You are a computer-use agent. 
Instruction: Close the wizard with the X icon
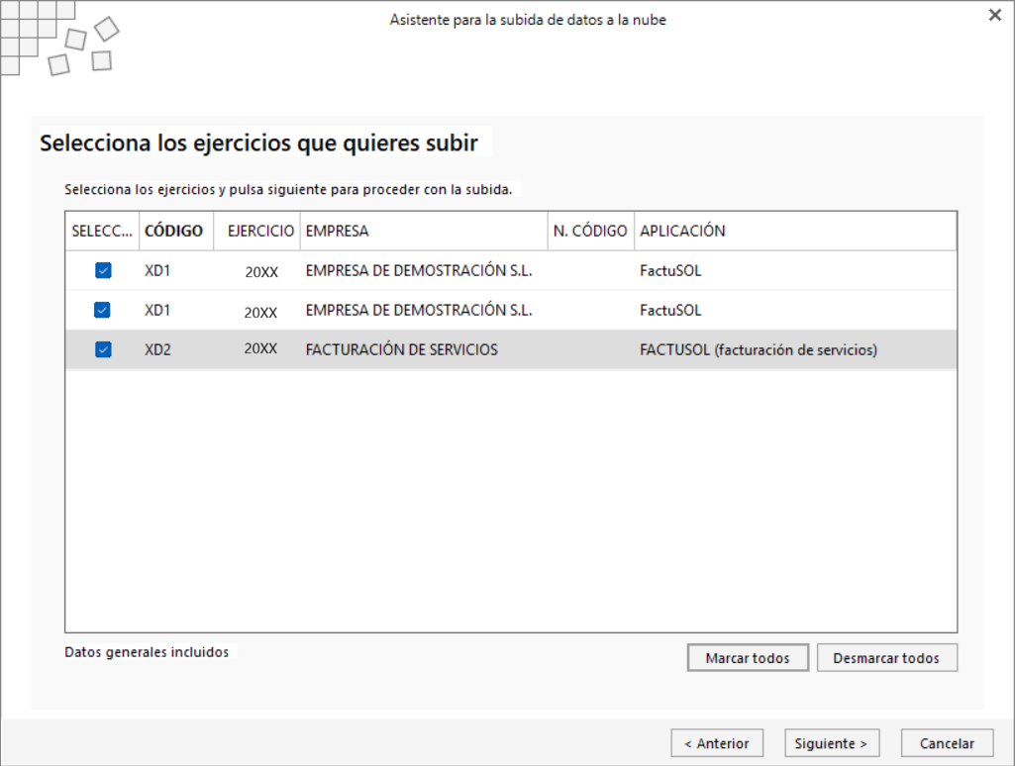[995, 15]
